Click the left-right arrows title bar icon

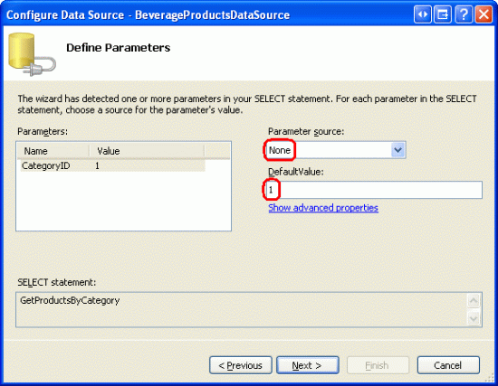click(x=423, y=14)
